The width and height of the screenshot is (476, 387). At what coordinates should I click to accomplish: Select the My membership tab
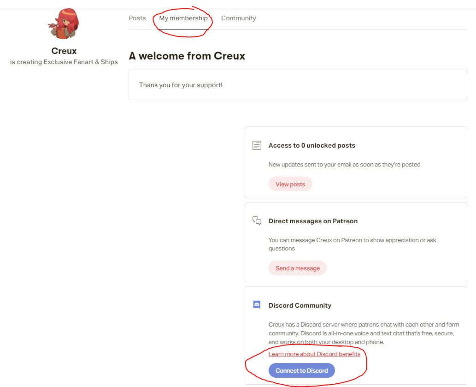(x=183, y=18)
